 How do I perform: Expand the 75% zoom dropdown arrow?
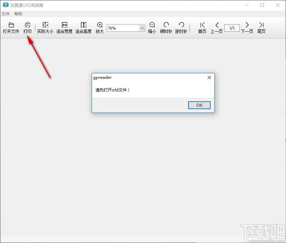[x=142, y=28]
